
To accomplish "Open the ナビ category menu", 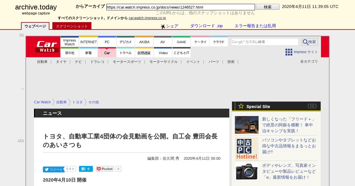I will click(x=78, y=62).
